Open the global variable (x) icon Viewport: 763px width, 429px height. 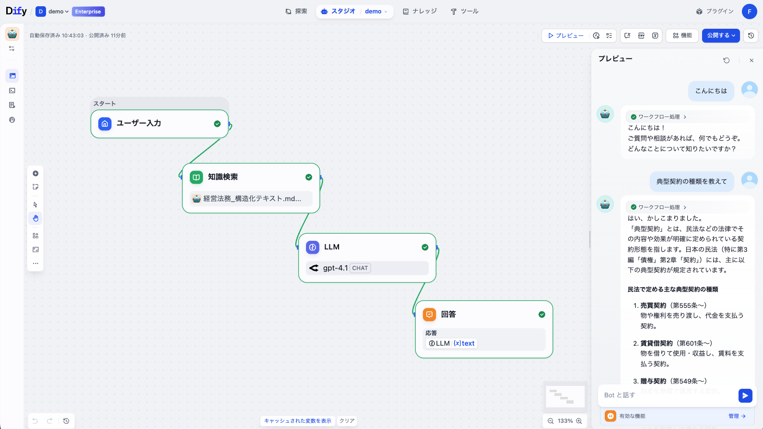655,35
